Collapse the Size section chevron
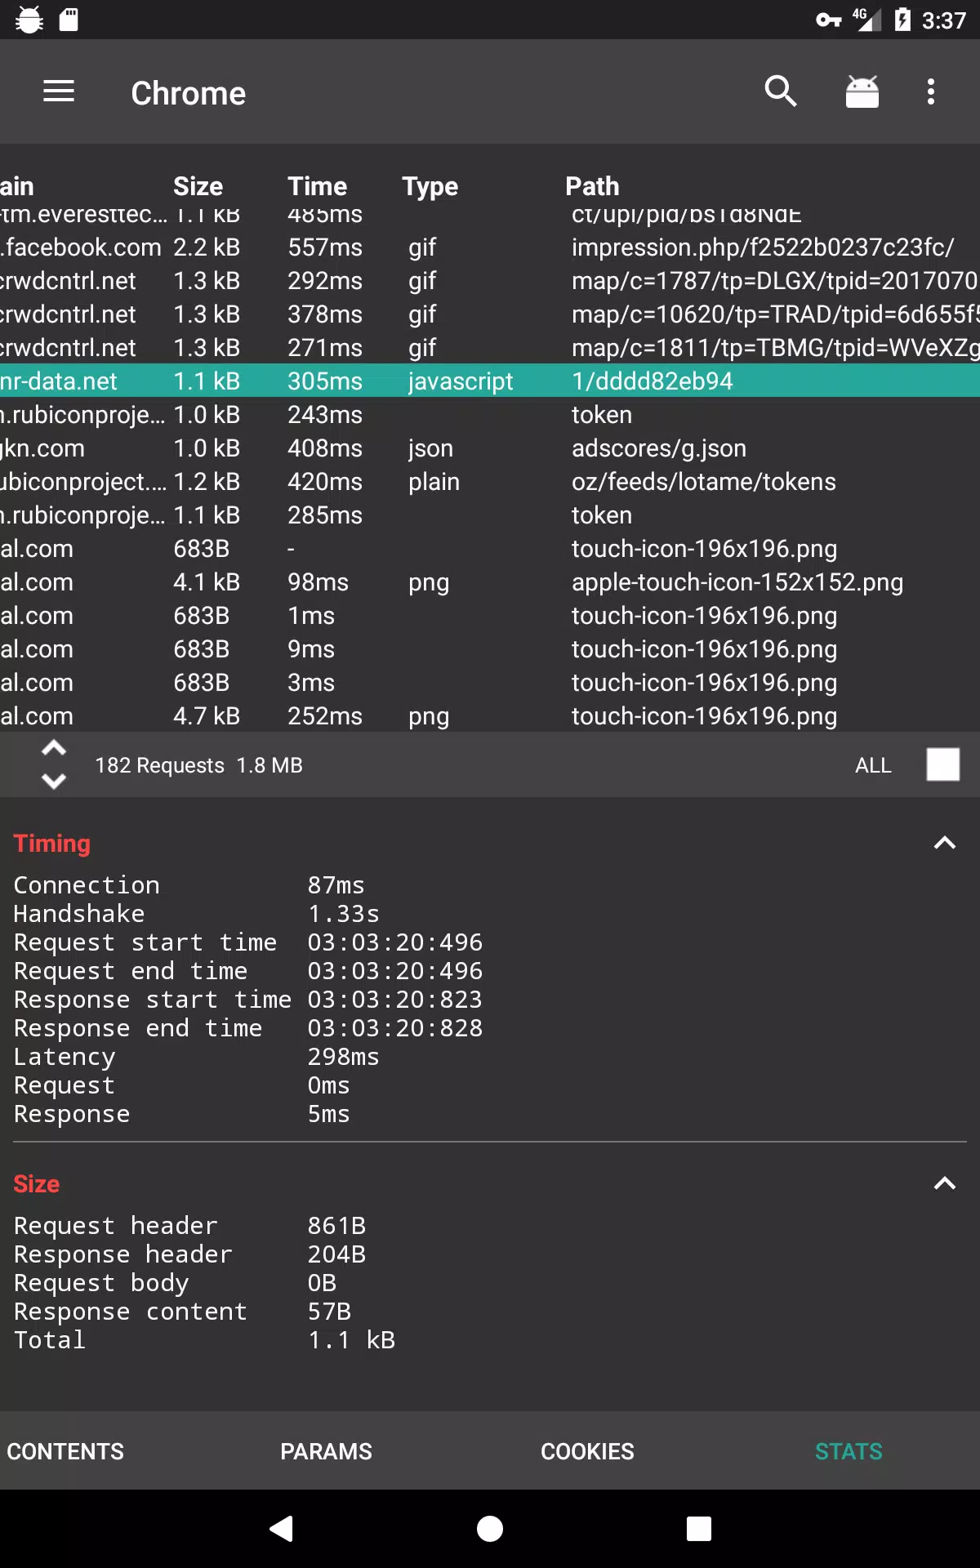The image size is (980, 1568). click(945, 1183)
